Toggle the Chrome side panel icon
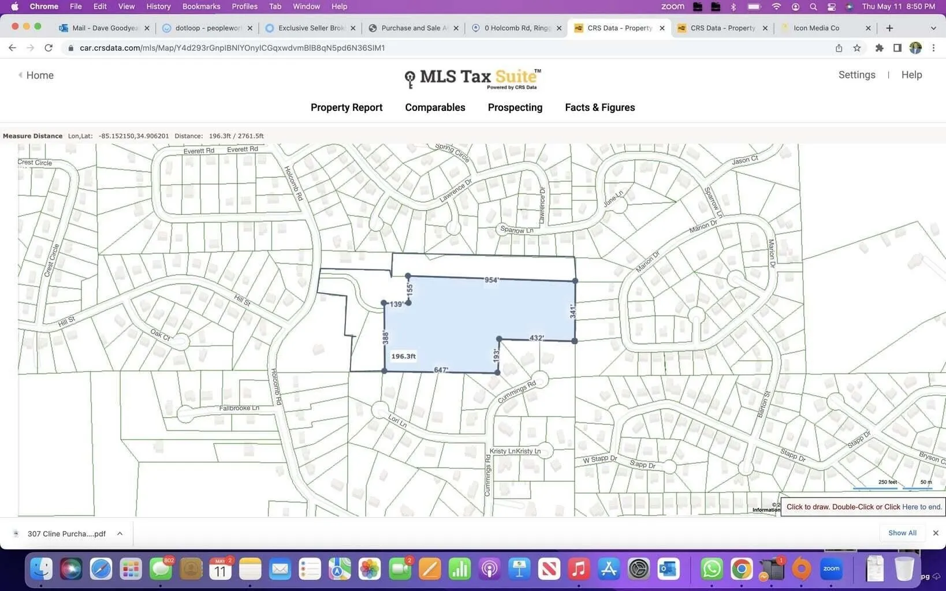This screenshot has width=946, height=591. click(897, 48)
